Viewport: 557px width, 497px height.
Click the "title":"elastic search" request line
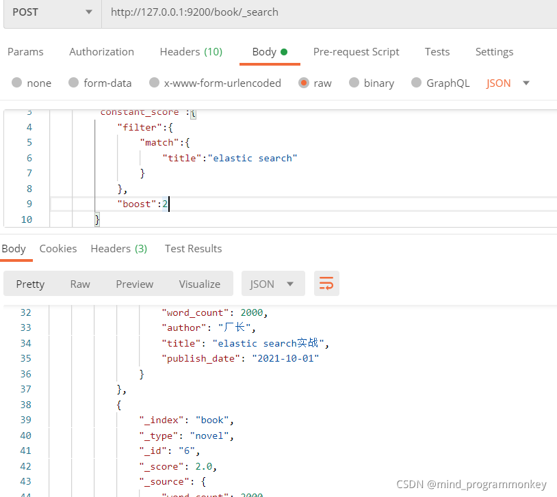tap(230, 159)
